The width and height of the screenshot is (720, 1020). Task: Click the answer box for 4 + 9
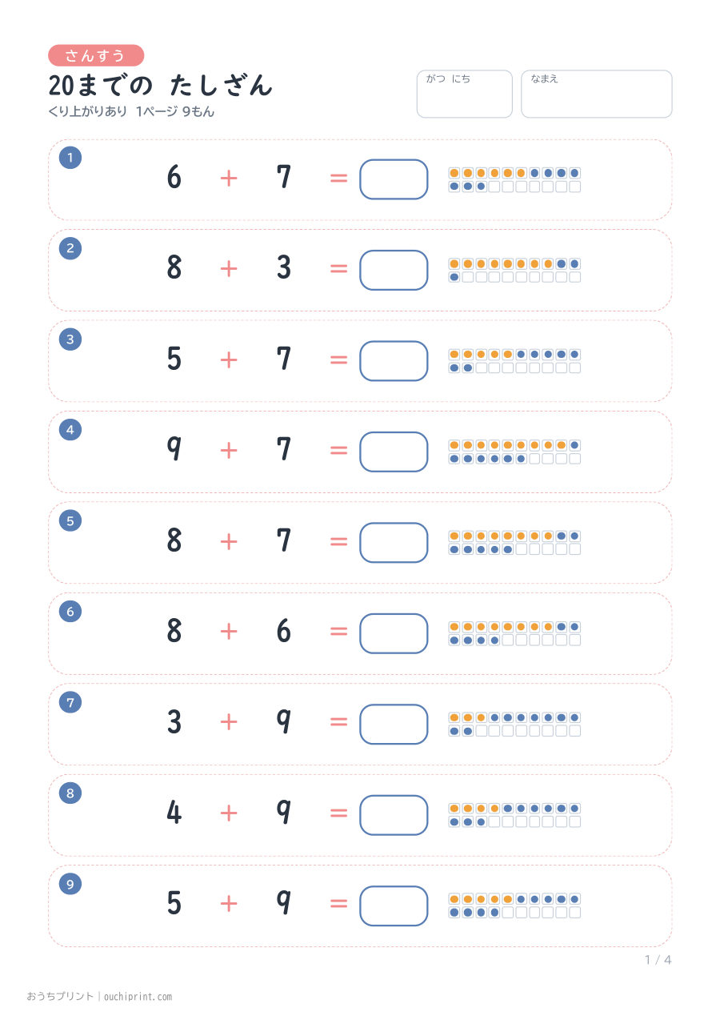pos(394,815)
